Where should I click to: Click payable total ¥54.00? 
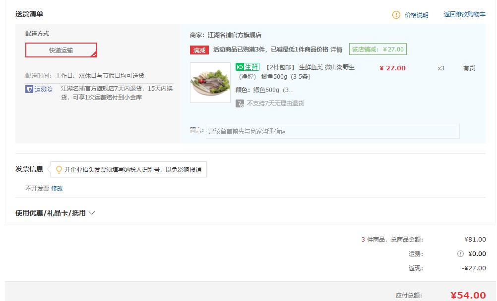point(468,295)
